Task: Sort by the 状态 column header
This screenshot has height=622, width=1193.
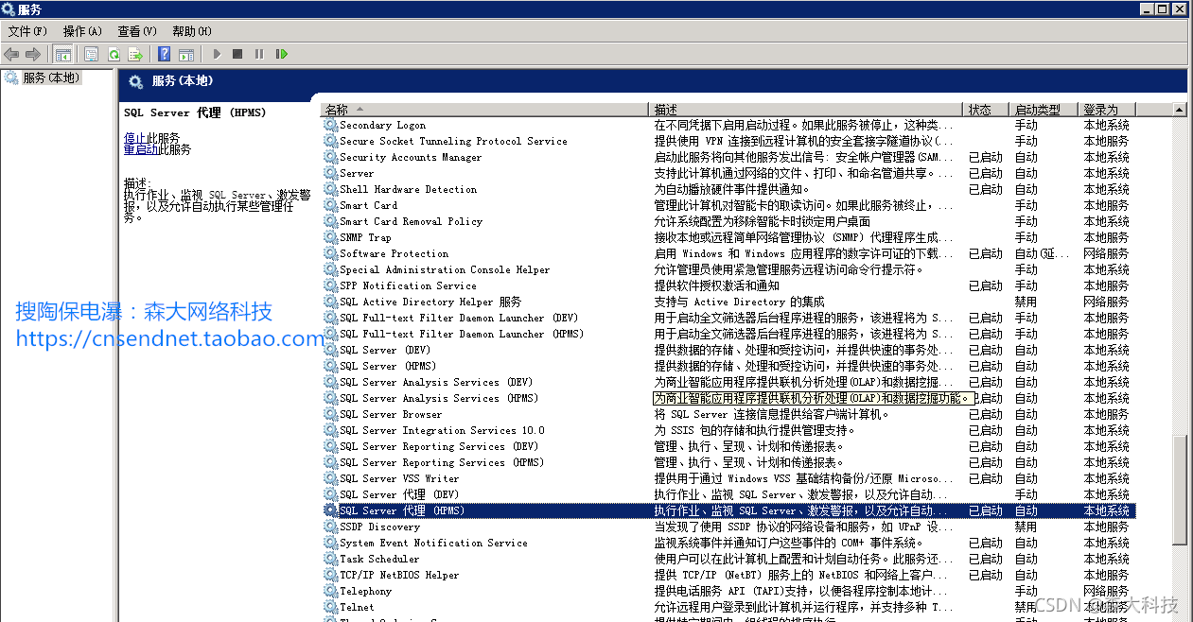Action: 987,110
